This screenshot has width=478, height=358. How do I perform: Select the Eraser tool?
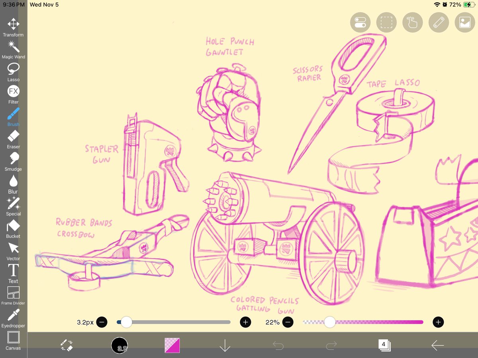[13, 139]
